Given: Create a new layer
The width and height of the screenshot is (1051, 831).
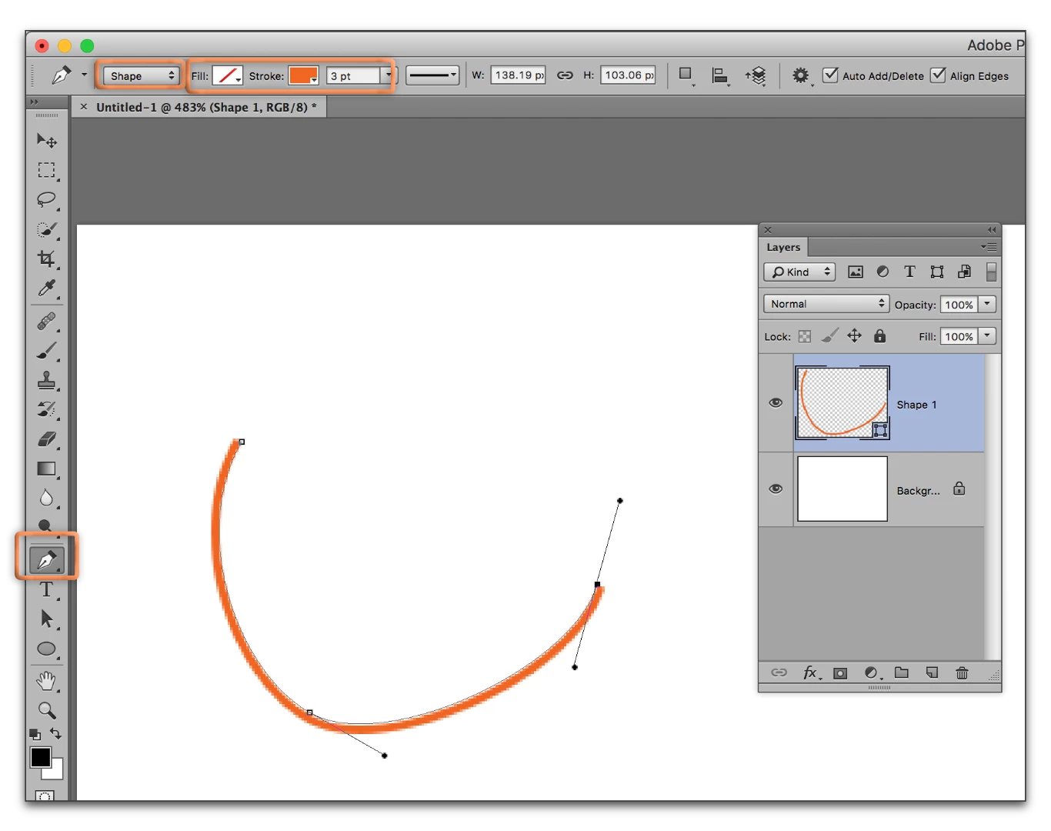Looking at the screenshot, I should [x=932, y=673].
